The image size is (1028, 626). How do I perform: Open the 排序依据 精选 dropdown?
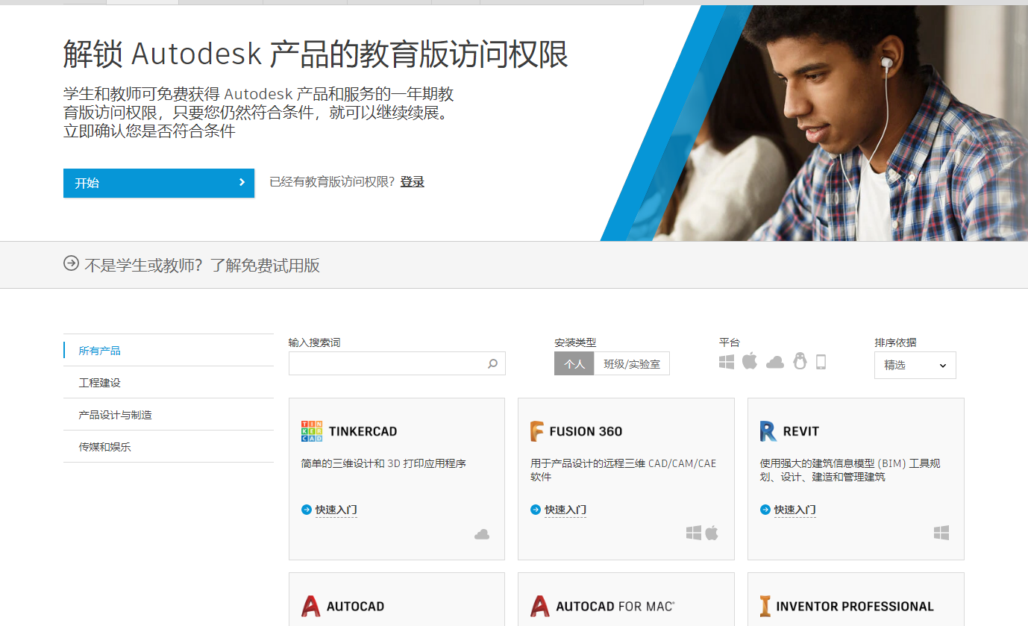(x=915, y=366)
